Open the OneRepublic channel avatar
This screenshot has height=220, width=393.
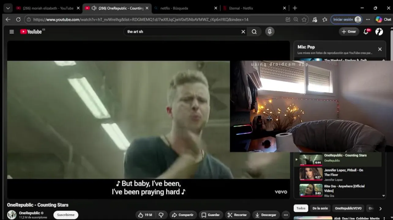tap(12, 215)
